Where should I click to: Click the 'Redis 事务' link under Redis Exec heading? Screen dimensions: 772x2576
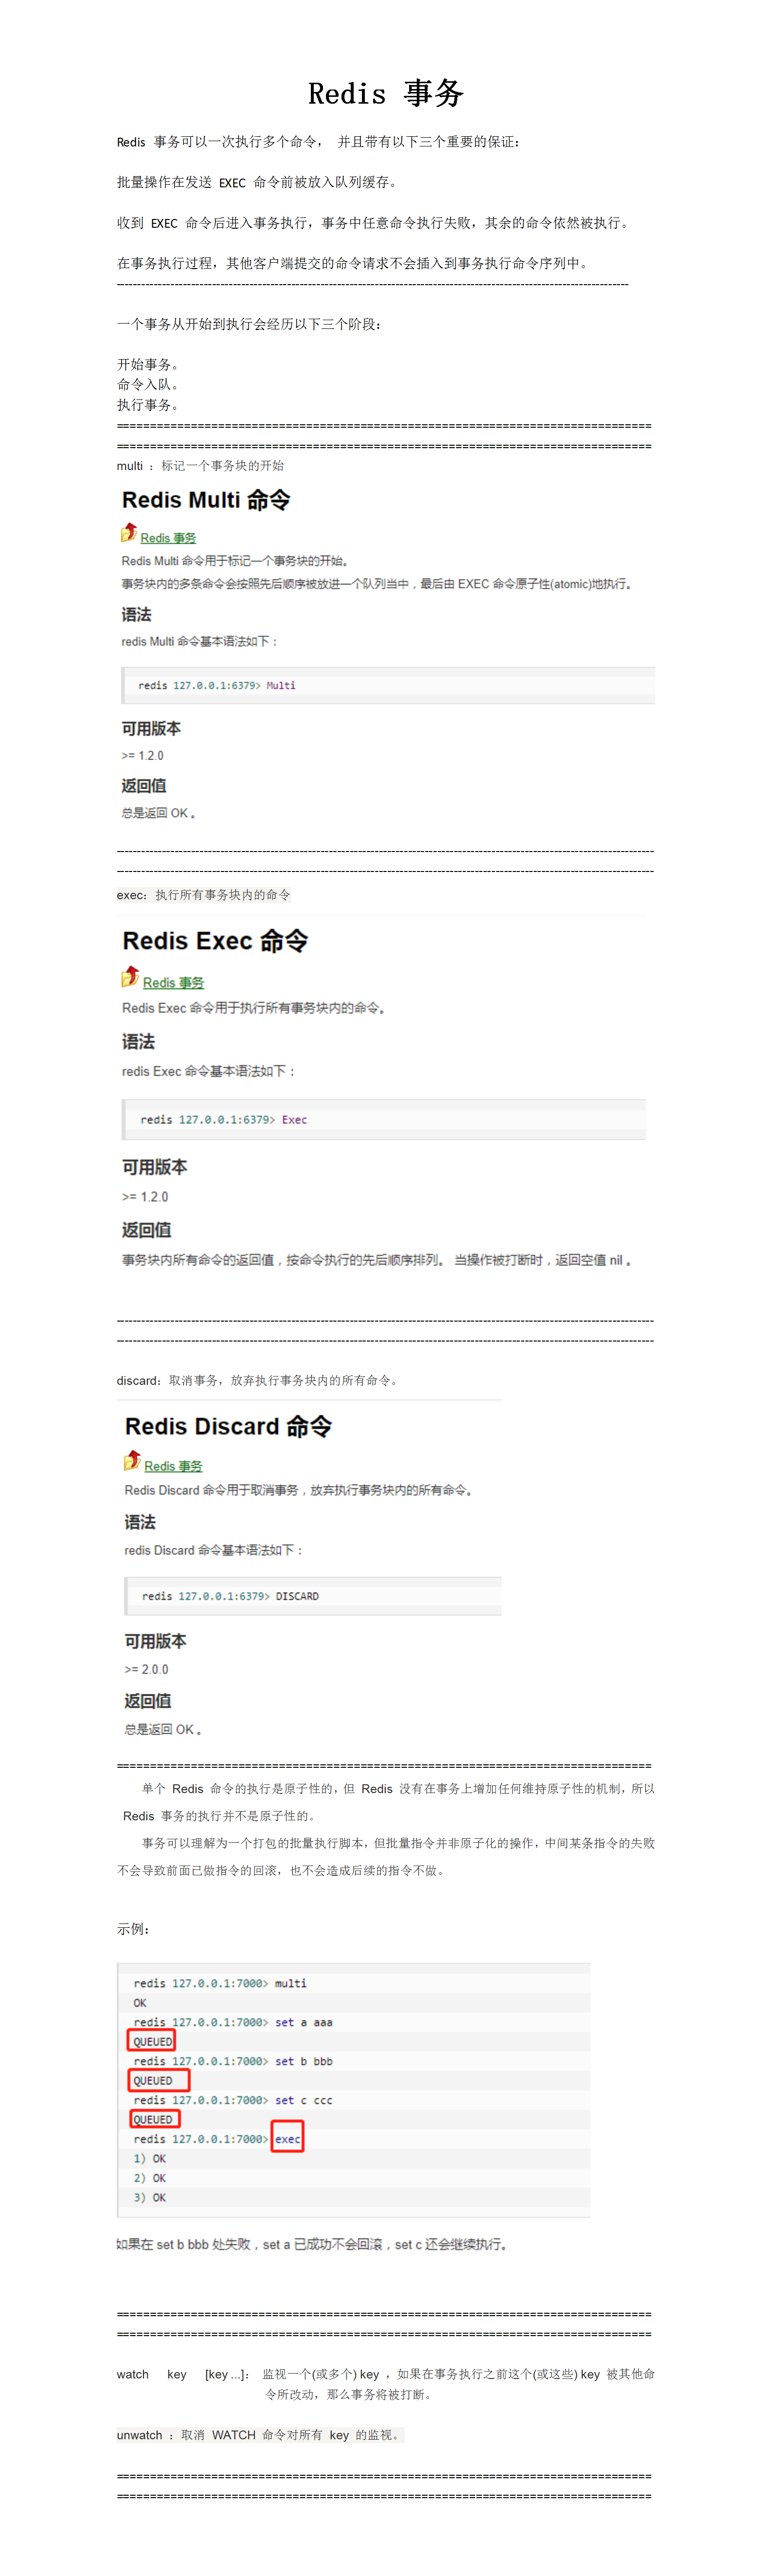point(173,983)
